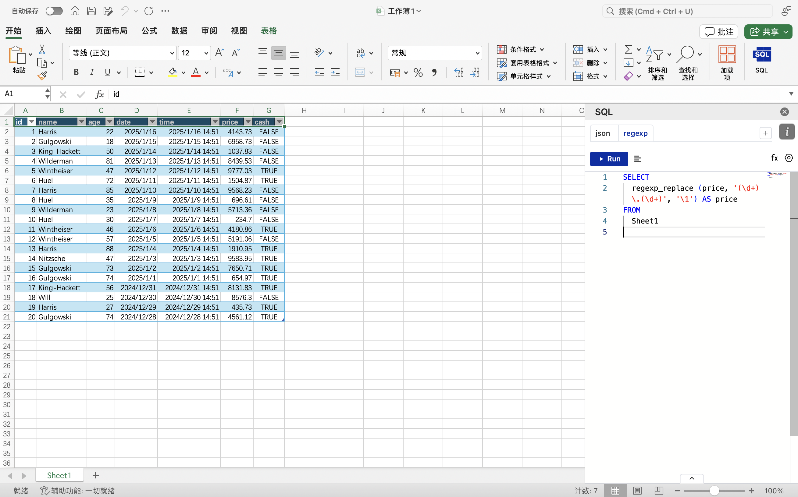Adjust the zoom slider in status bar
Image resolution: width=798 pixels, height=497 pixels.
point(714,491)
